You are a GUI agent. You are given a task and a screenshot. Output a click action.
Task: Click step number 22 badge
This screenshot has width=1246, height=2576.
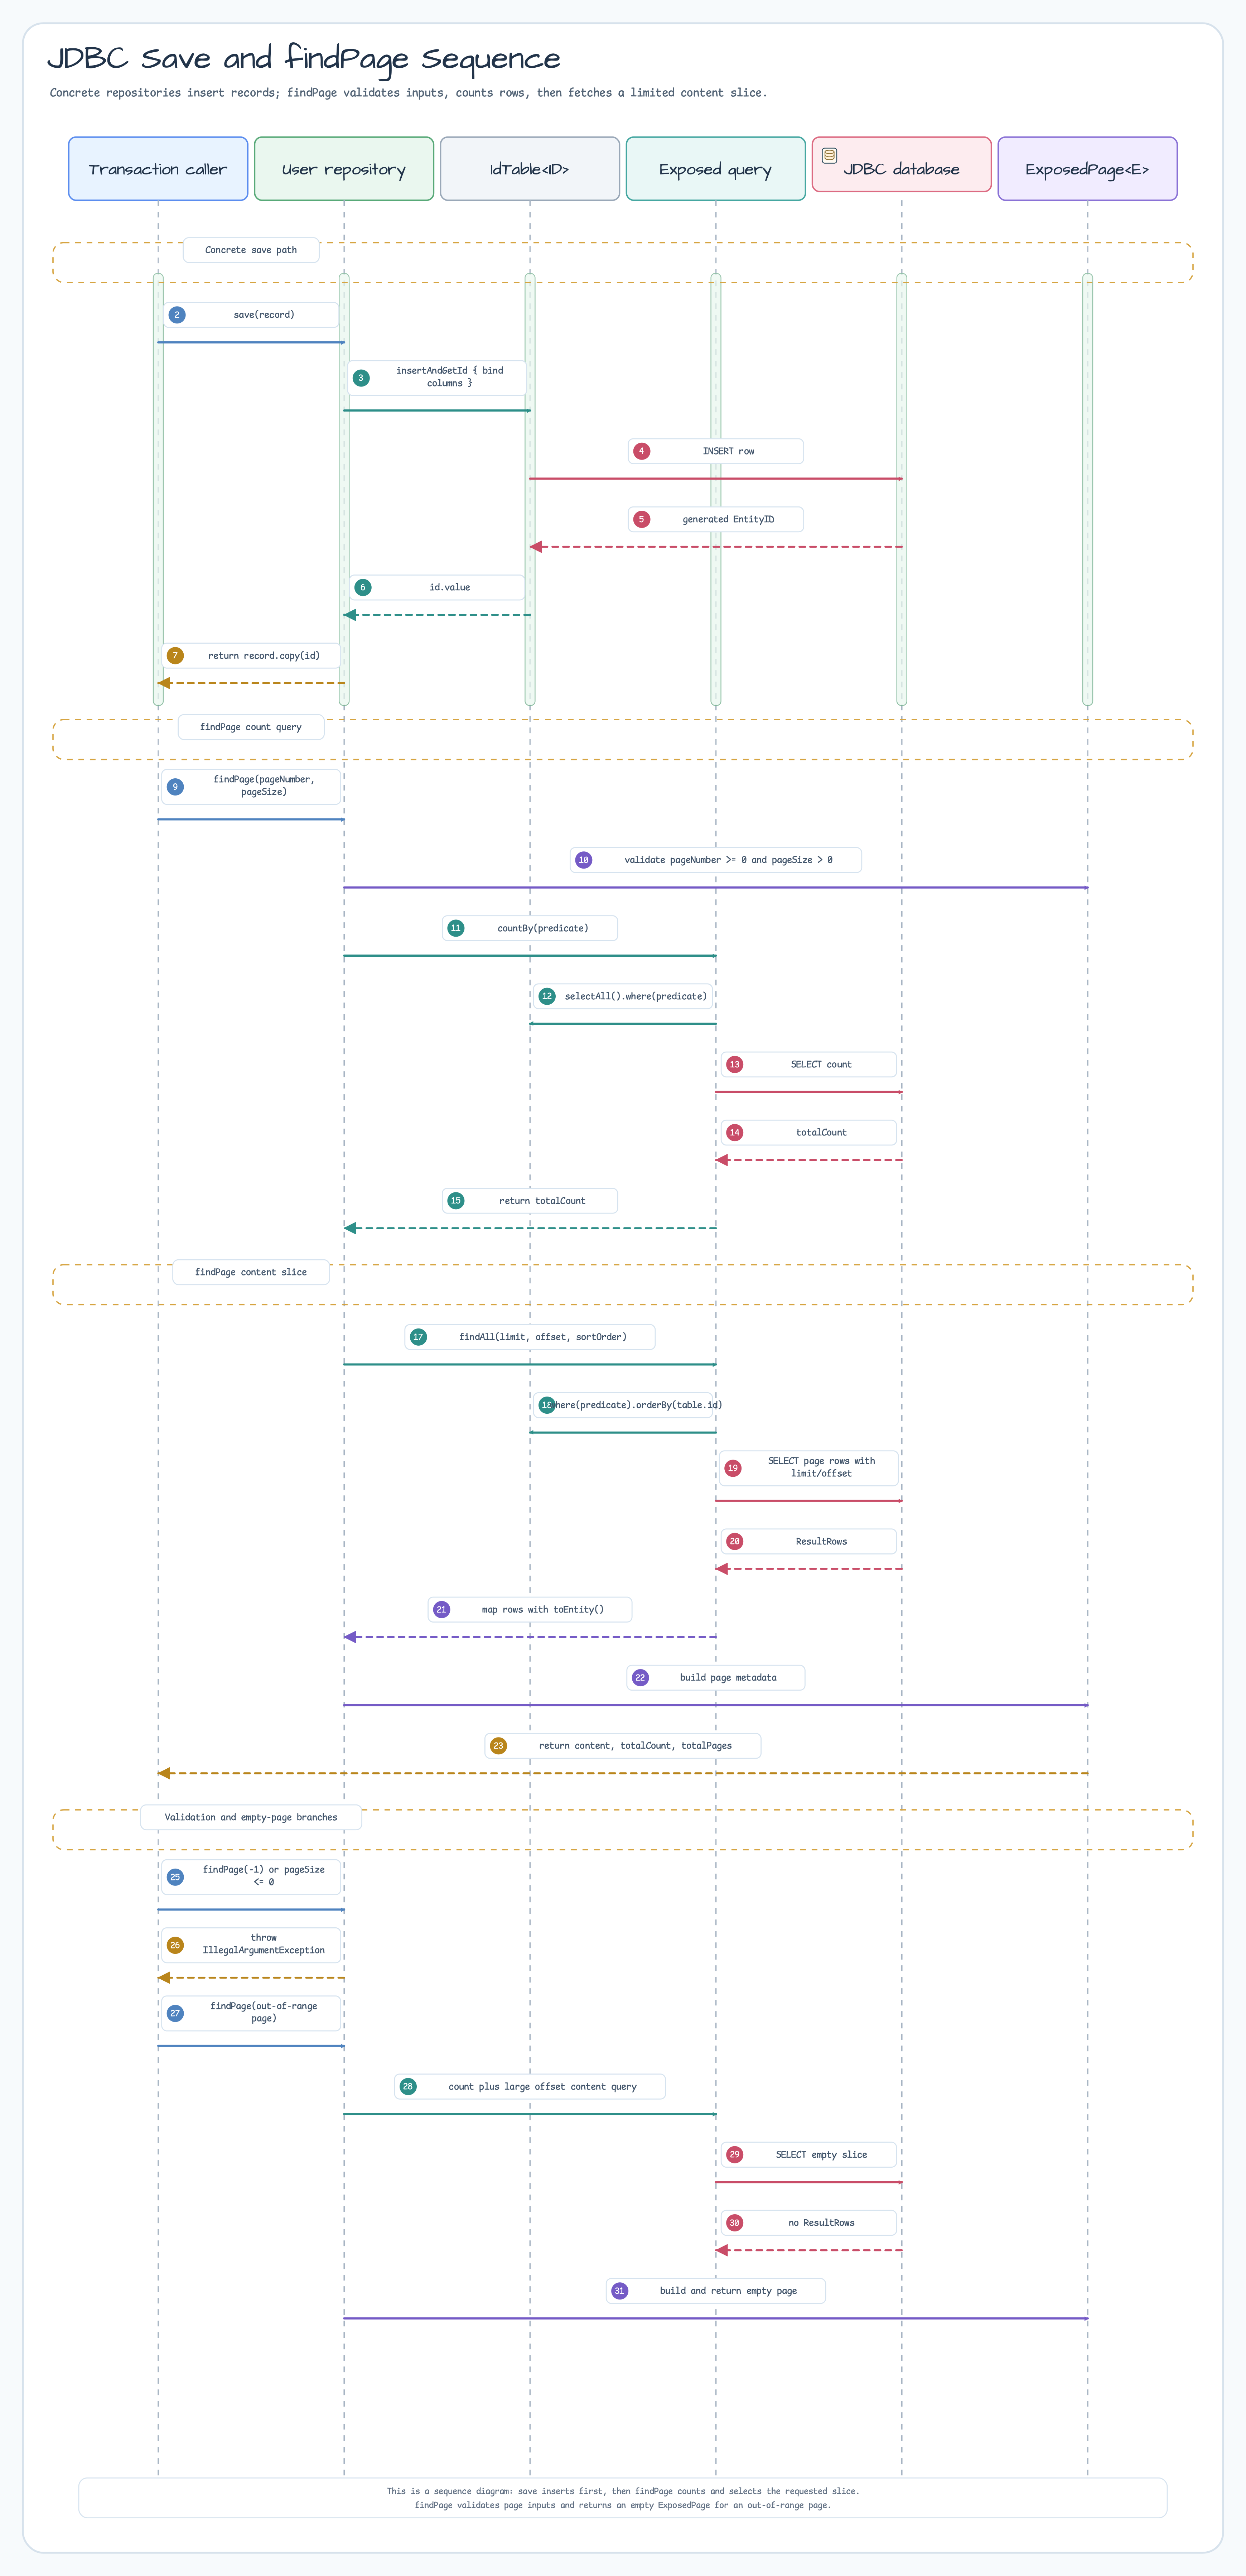pos(641,1678)
